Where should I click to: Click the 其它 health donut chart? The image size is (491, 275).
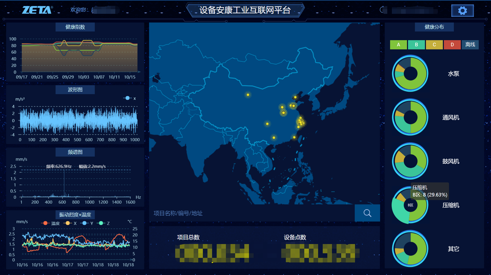(x=410, y=249)
